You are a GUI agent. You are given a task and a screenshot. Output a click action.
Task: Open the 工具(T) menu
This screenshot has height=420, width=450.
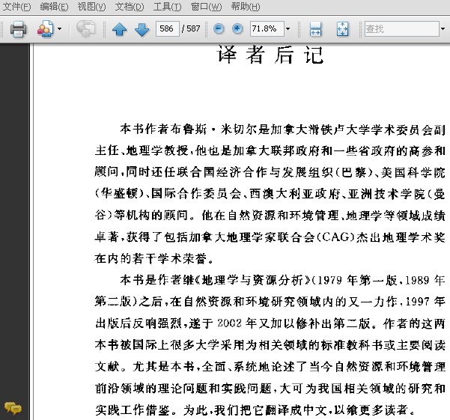click(167, 6)
